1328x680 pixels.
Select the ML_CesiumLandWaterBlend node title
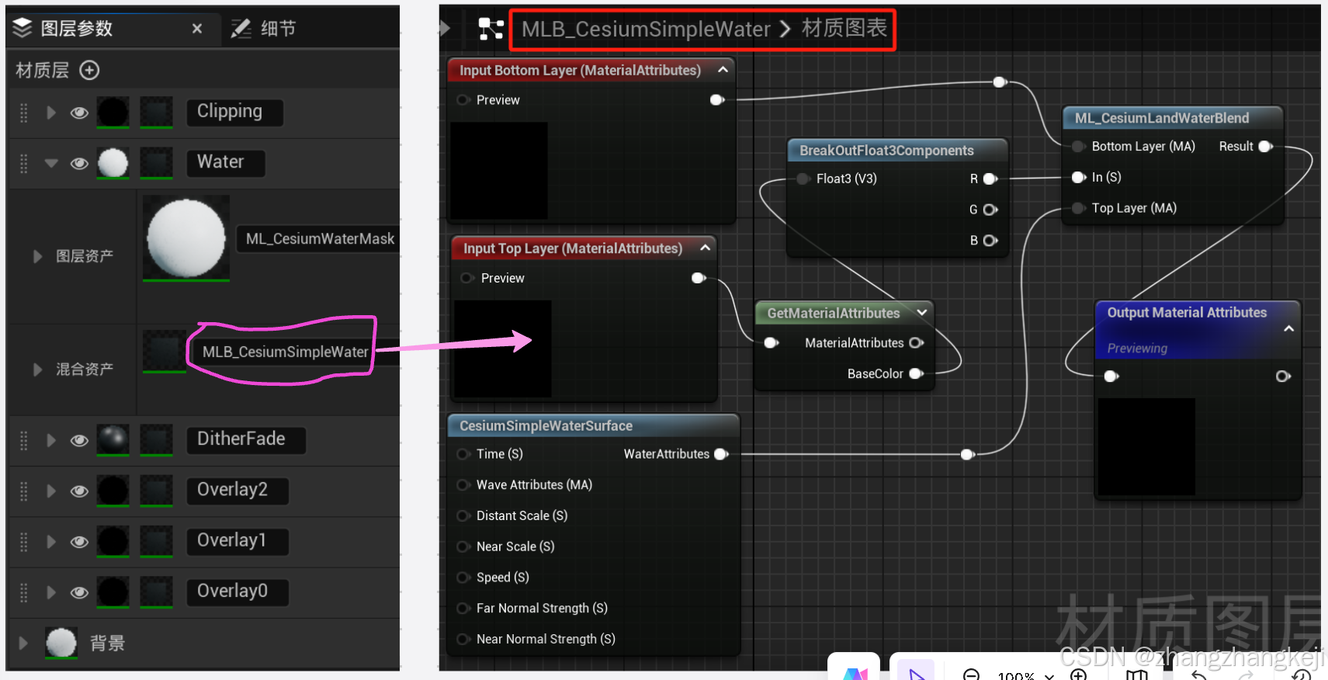pos(1162,118)
